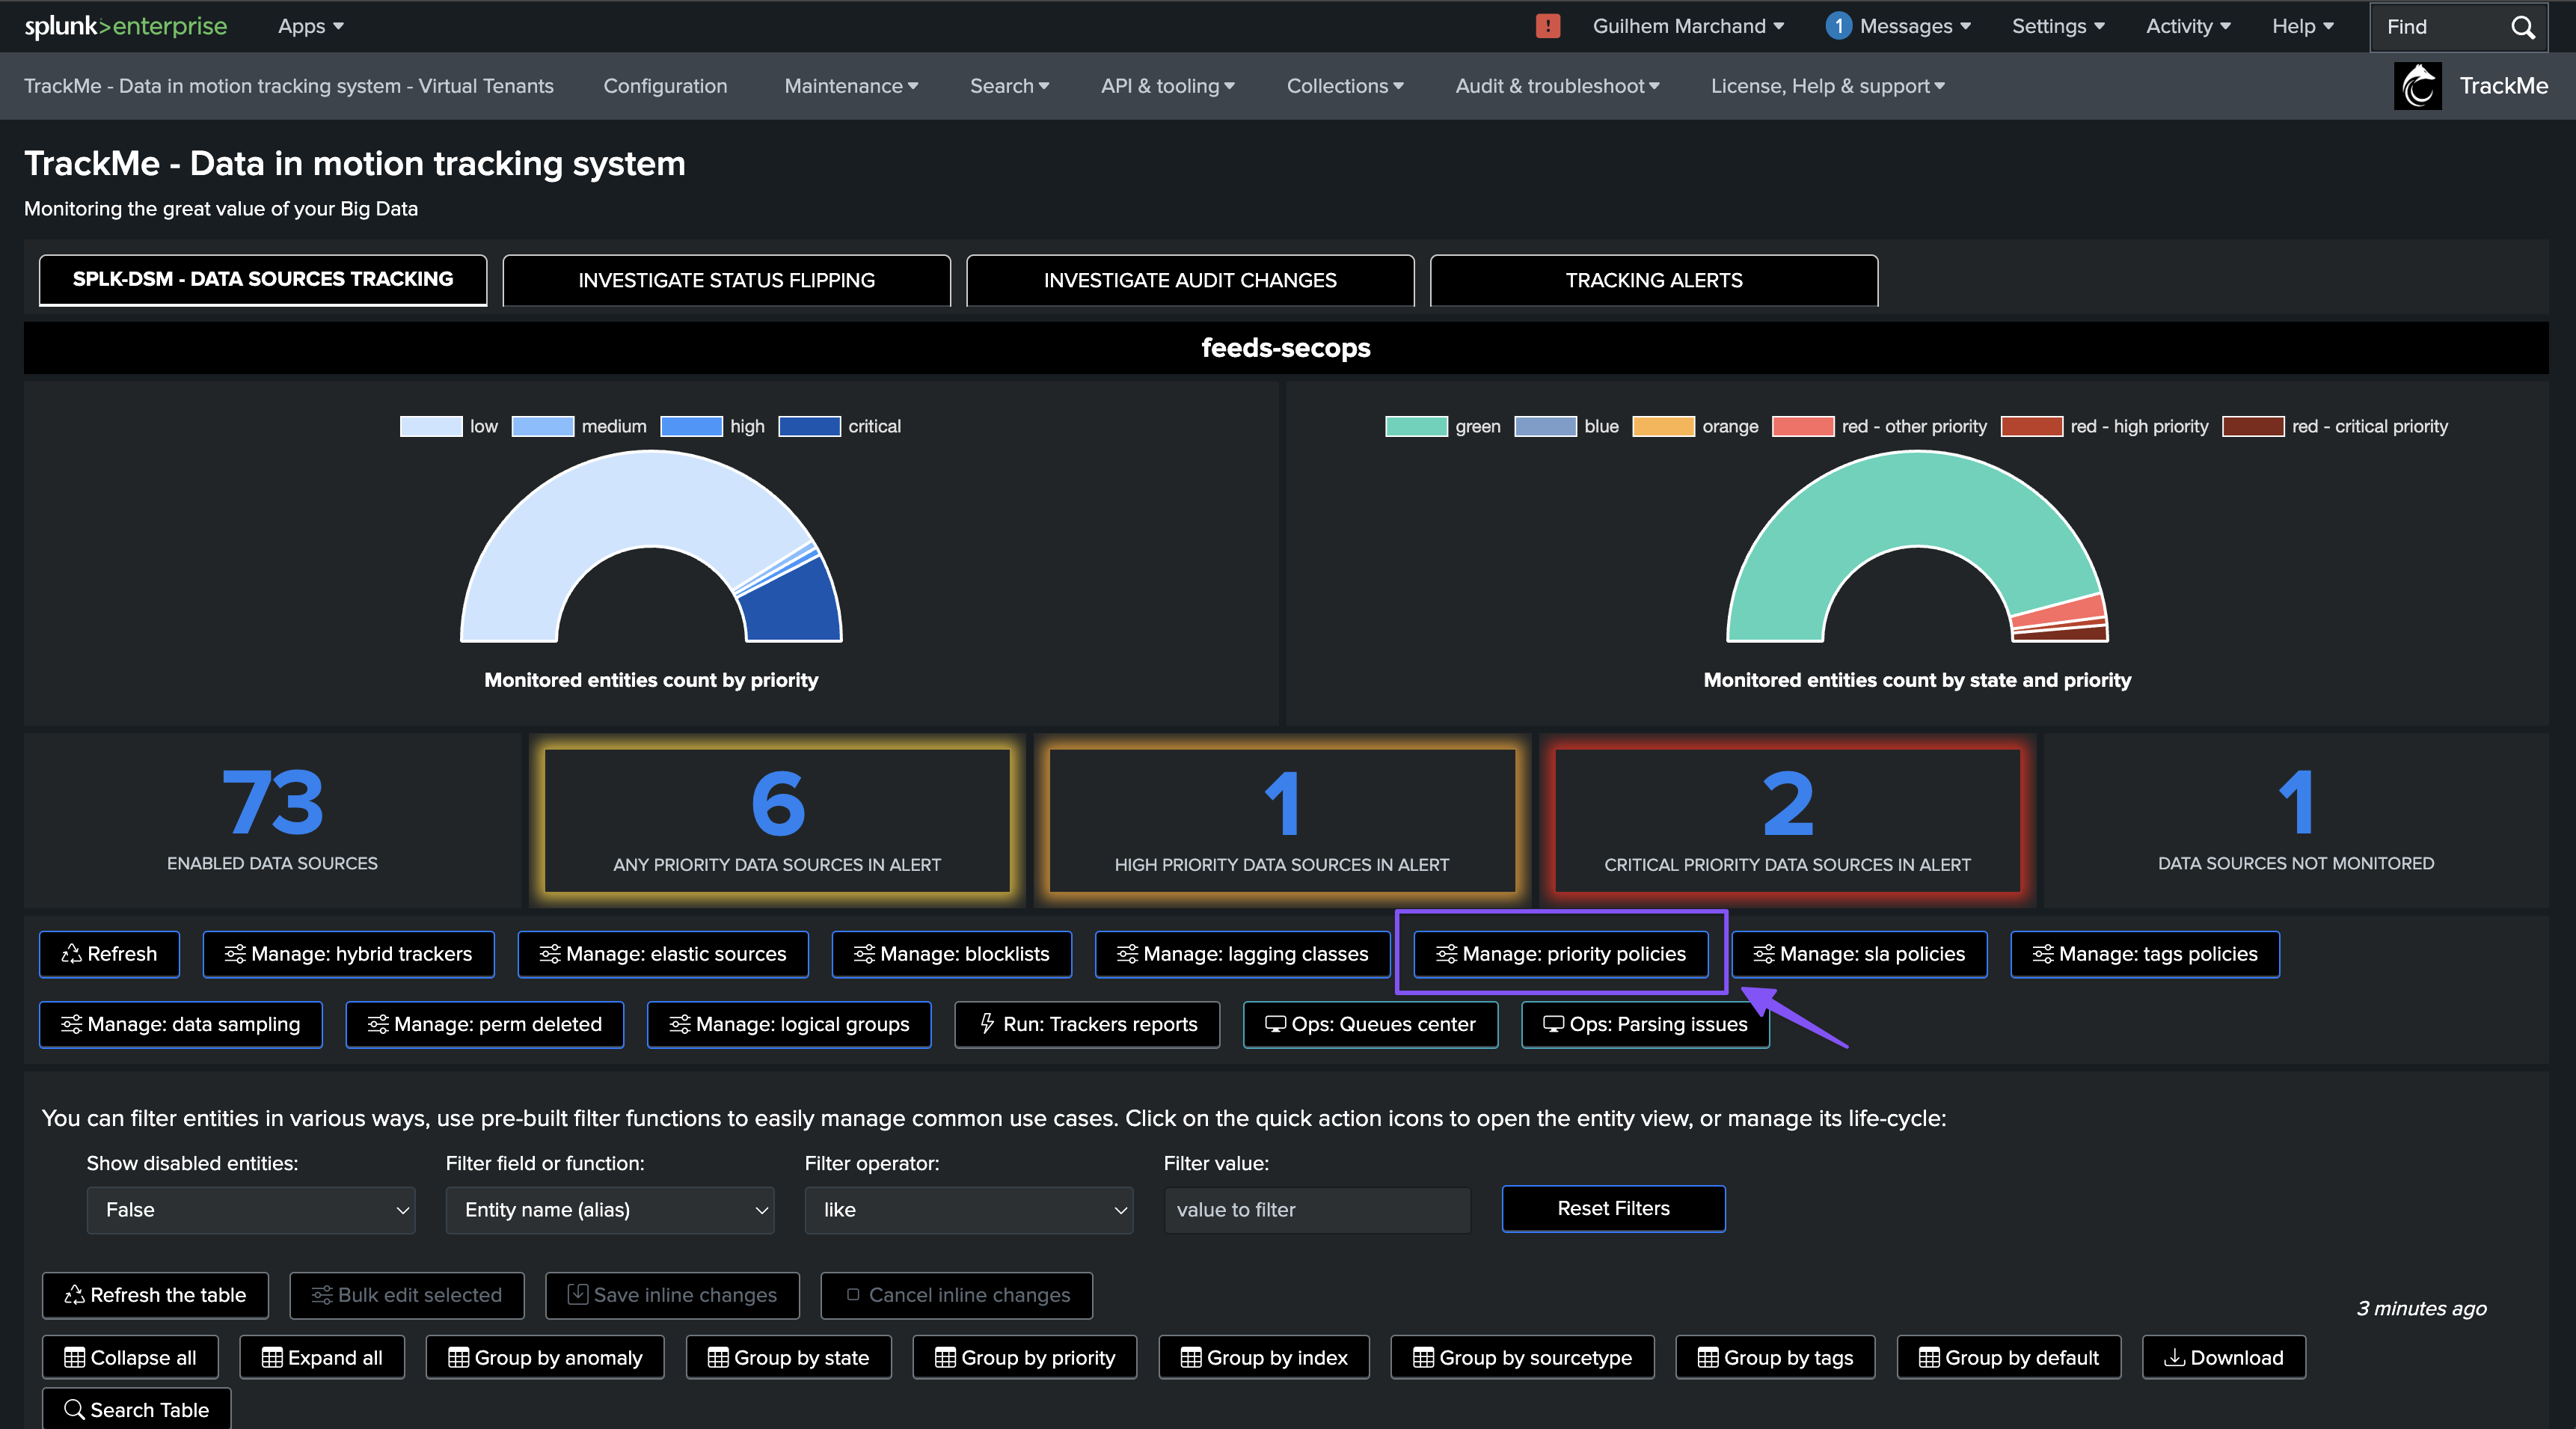Open Manage: logical groups
Screen dimensions: 2576x1429
pyautogui.click(x=789, y=1024)
